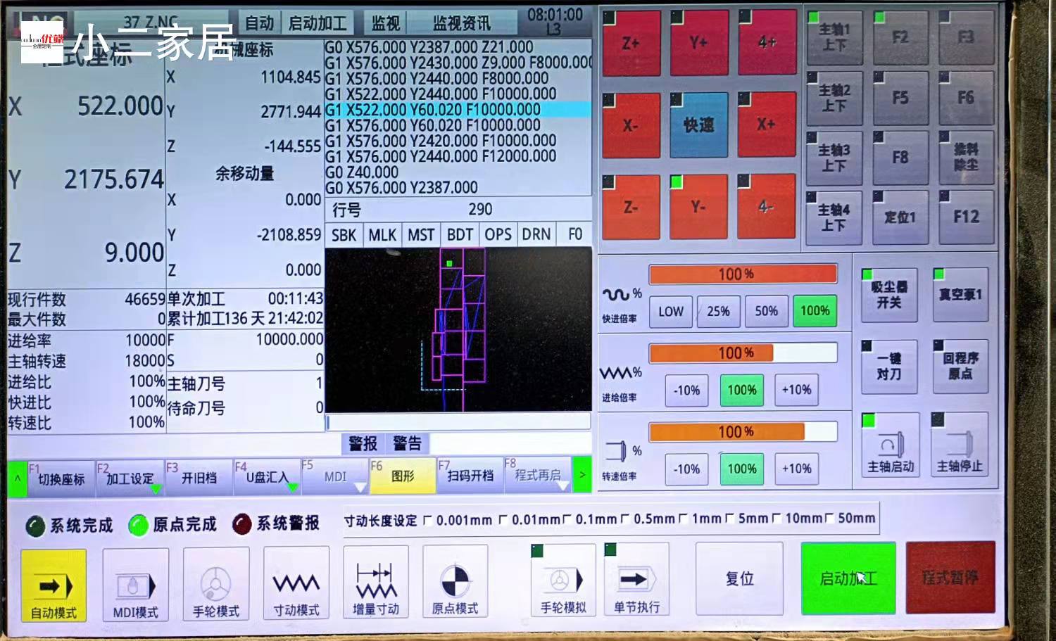Select handwheel mode (手轮模式)
The width and height of the screenshot is (1056, 641).
[216, 585]
